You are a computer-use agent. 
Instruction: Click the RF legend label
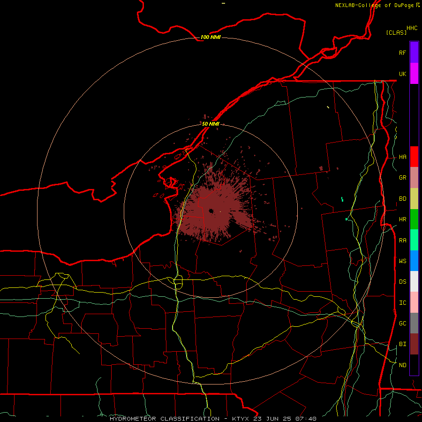[402, 53]
